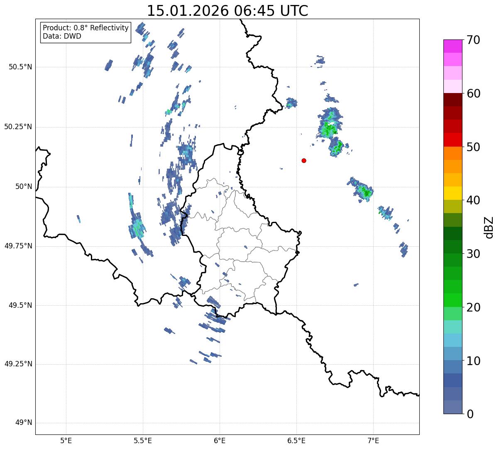
Task: Click the orange swatch just below 50 dBZ
Action: point(453,153)
